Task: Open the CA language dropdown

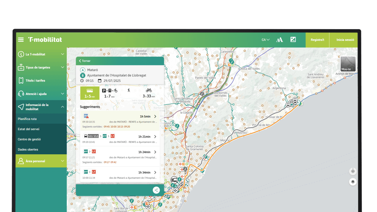Action: point(266,40)
